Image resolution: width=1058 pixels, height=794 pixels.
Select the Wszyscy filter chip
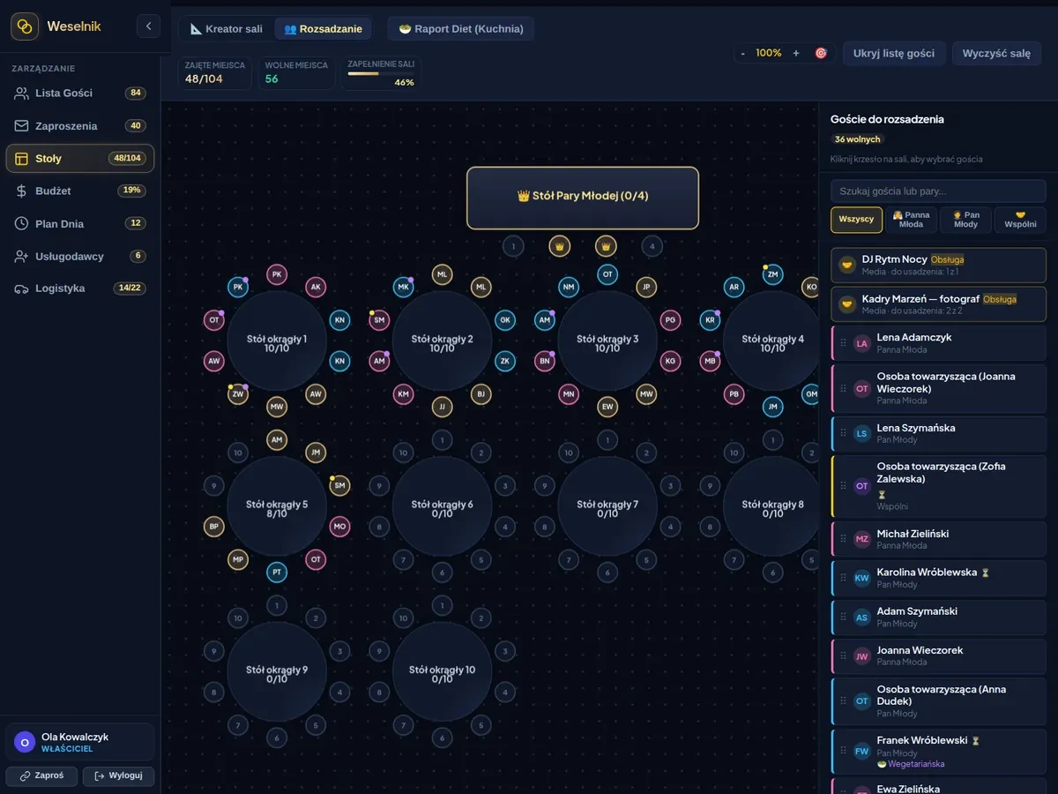pyautogui.click(x=857, y=220)
